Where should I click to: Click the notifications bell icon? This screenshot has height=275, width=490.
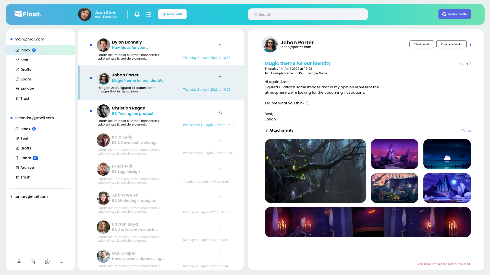click(x=137, y=14)
